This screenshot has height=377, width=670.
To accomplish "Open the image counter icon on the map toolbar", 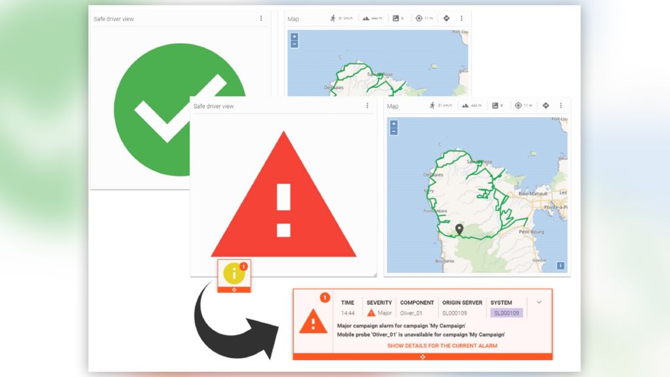I will click(495, 105).
